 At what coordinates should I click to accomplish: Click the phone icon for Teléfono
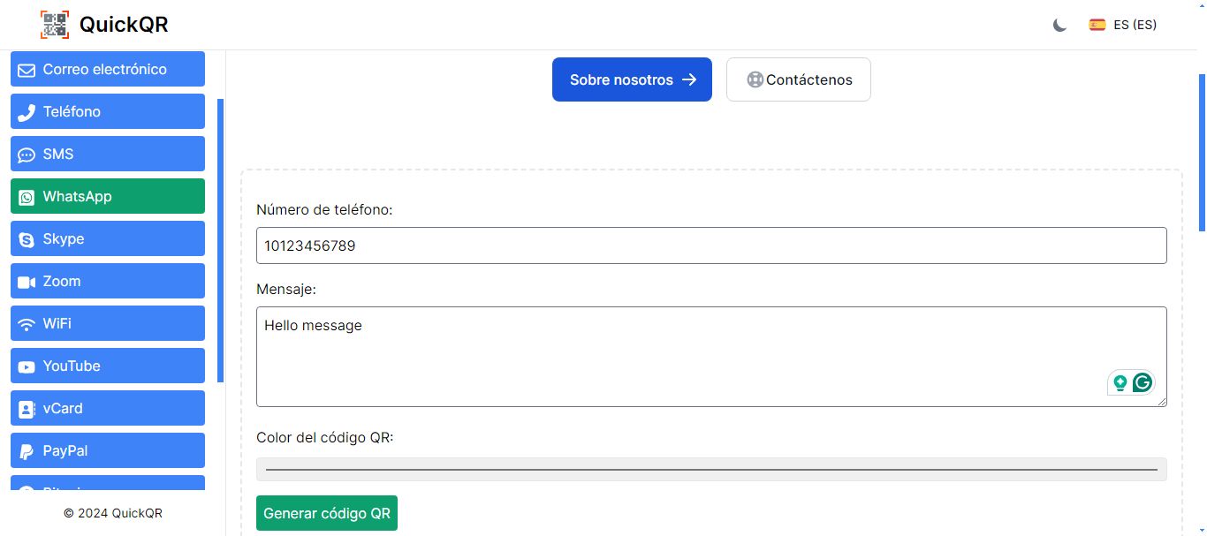(27, 112)
